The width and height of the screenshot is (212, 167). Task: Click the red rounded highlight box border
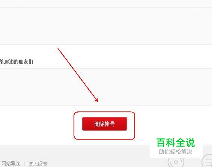pyautogui.click(x=104, y=112)
